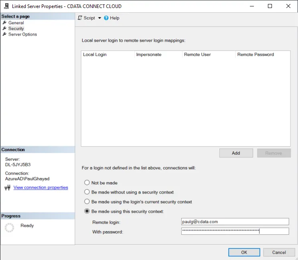Open View connection properties link
This screenshot has width=298, height=260.
pos(41,187)
